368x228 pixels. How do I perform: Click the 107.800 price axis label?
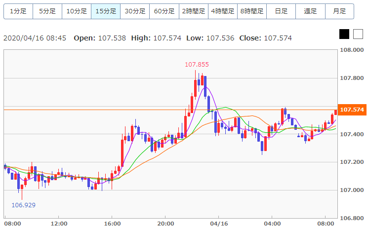pyautogui.click(x=352, y=78)
